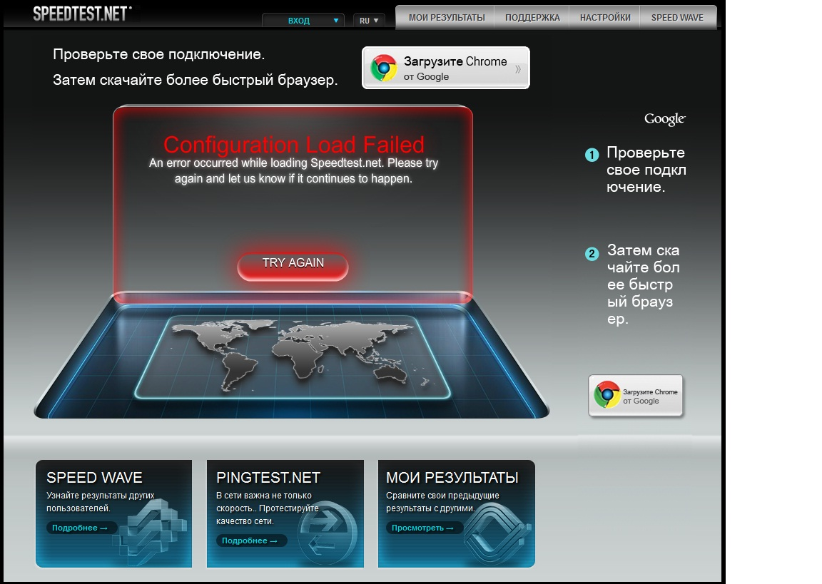The height and width of the screenshot is (584, 822).
Task: Open the ВХОД login dropdown
Action: [303, 21]
